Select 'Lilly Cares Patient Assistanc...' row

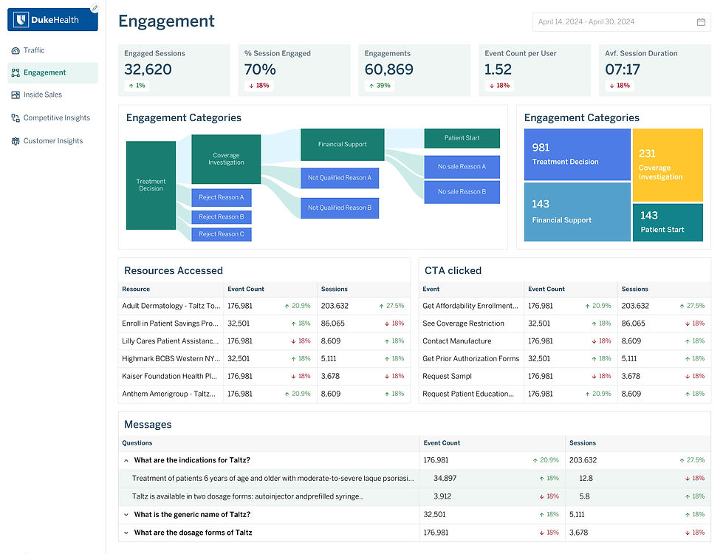[x=264, y=341]
